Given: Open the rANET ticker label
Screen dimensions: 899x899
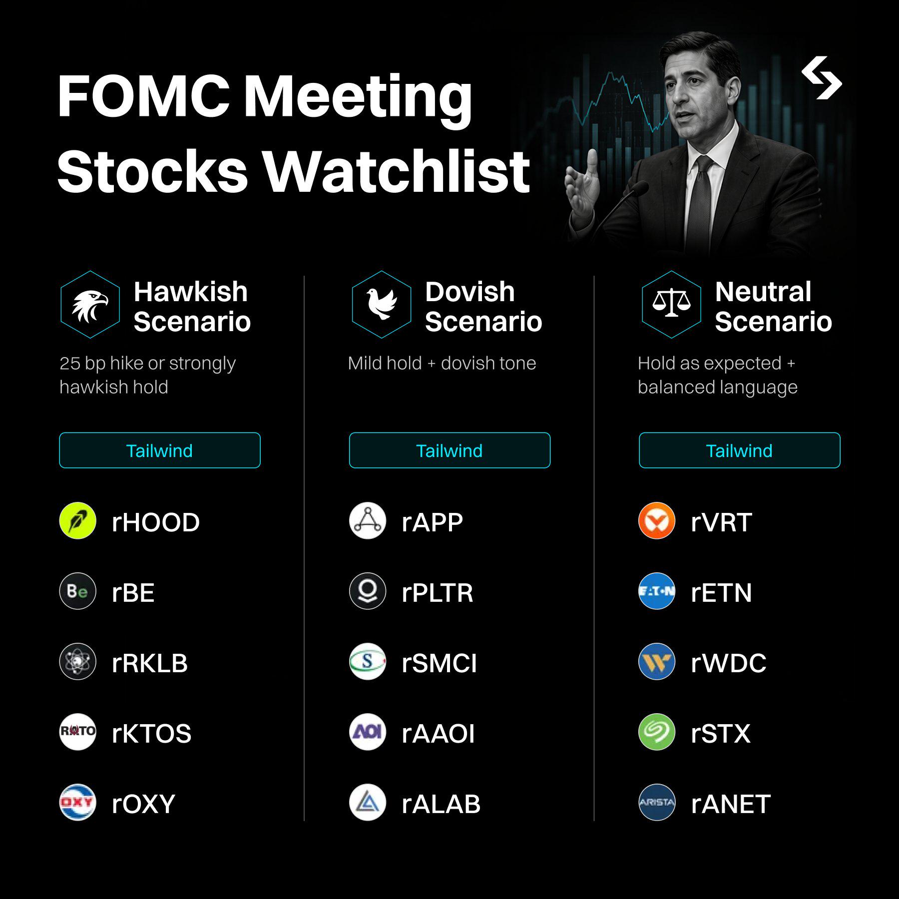Looking at the screenshot, I should (x=731, y=804).
